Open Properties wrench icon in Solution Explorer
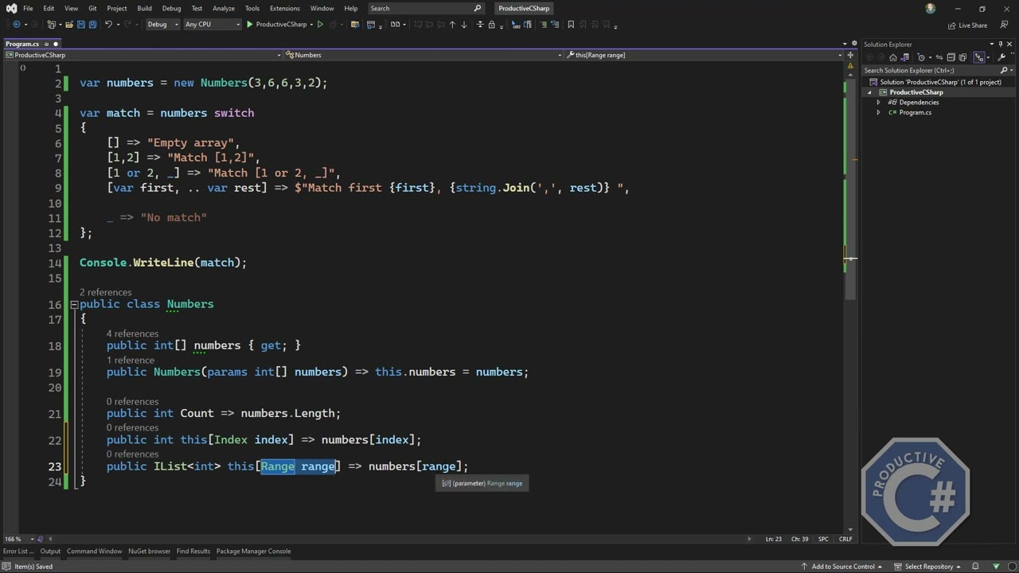Screen dimensions: 1019x573 pyautogui.click(x=1001, y=57)
